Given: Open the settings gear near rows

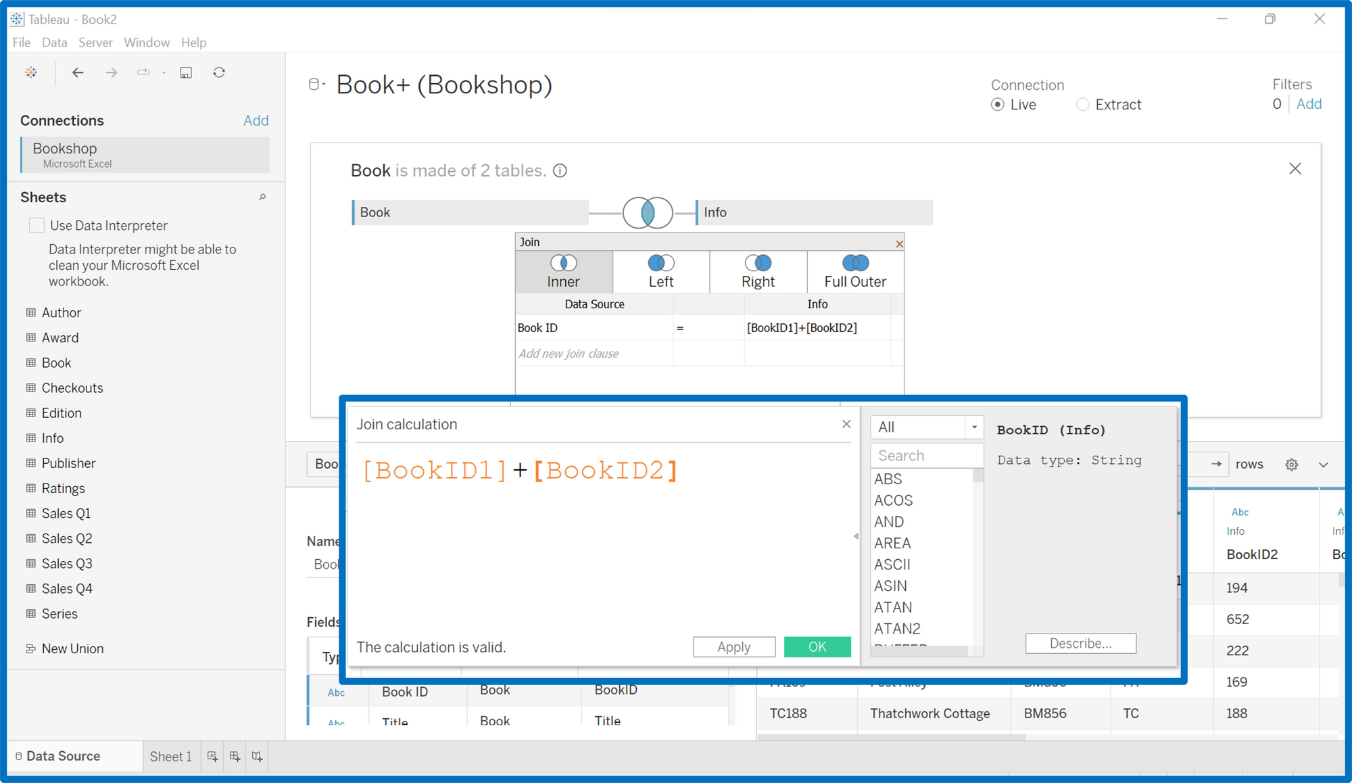Looking at the screenshot, I should coord(1291,465).
